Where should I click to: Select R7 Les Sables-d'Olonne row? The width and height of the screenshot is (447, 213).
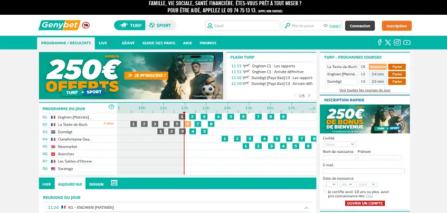[78, 161]
